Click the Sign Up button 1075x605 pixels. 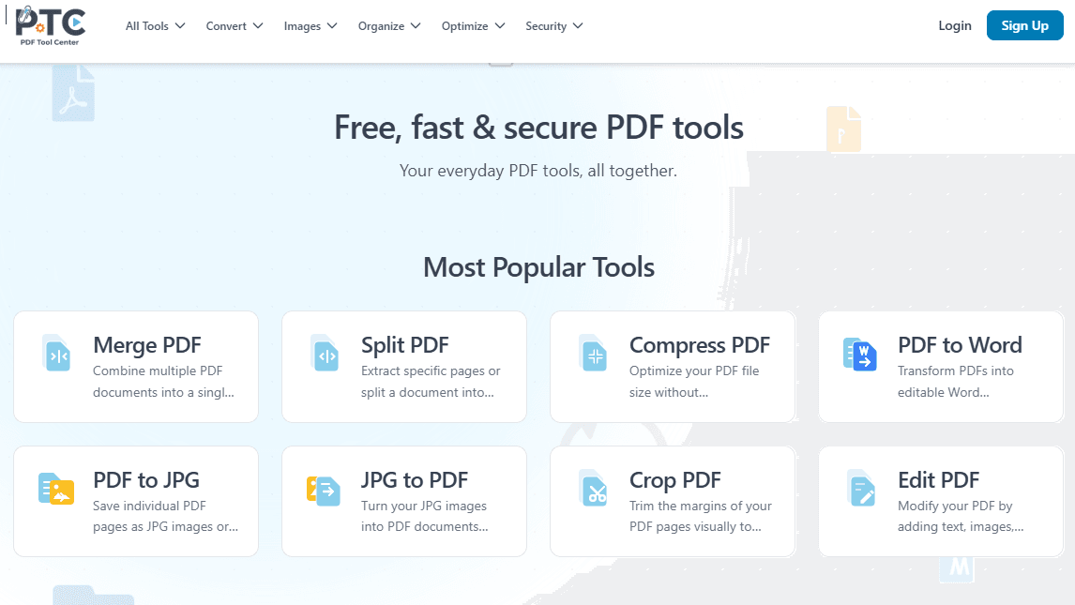click(1025, 25)
